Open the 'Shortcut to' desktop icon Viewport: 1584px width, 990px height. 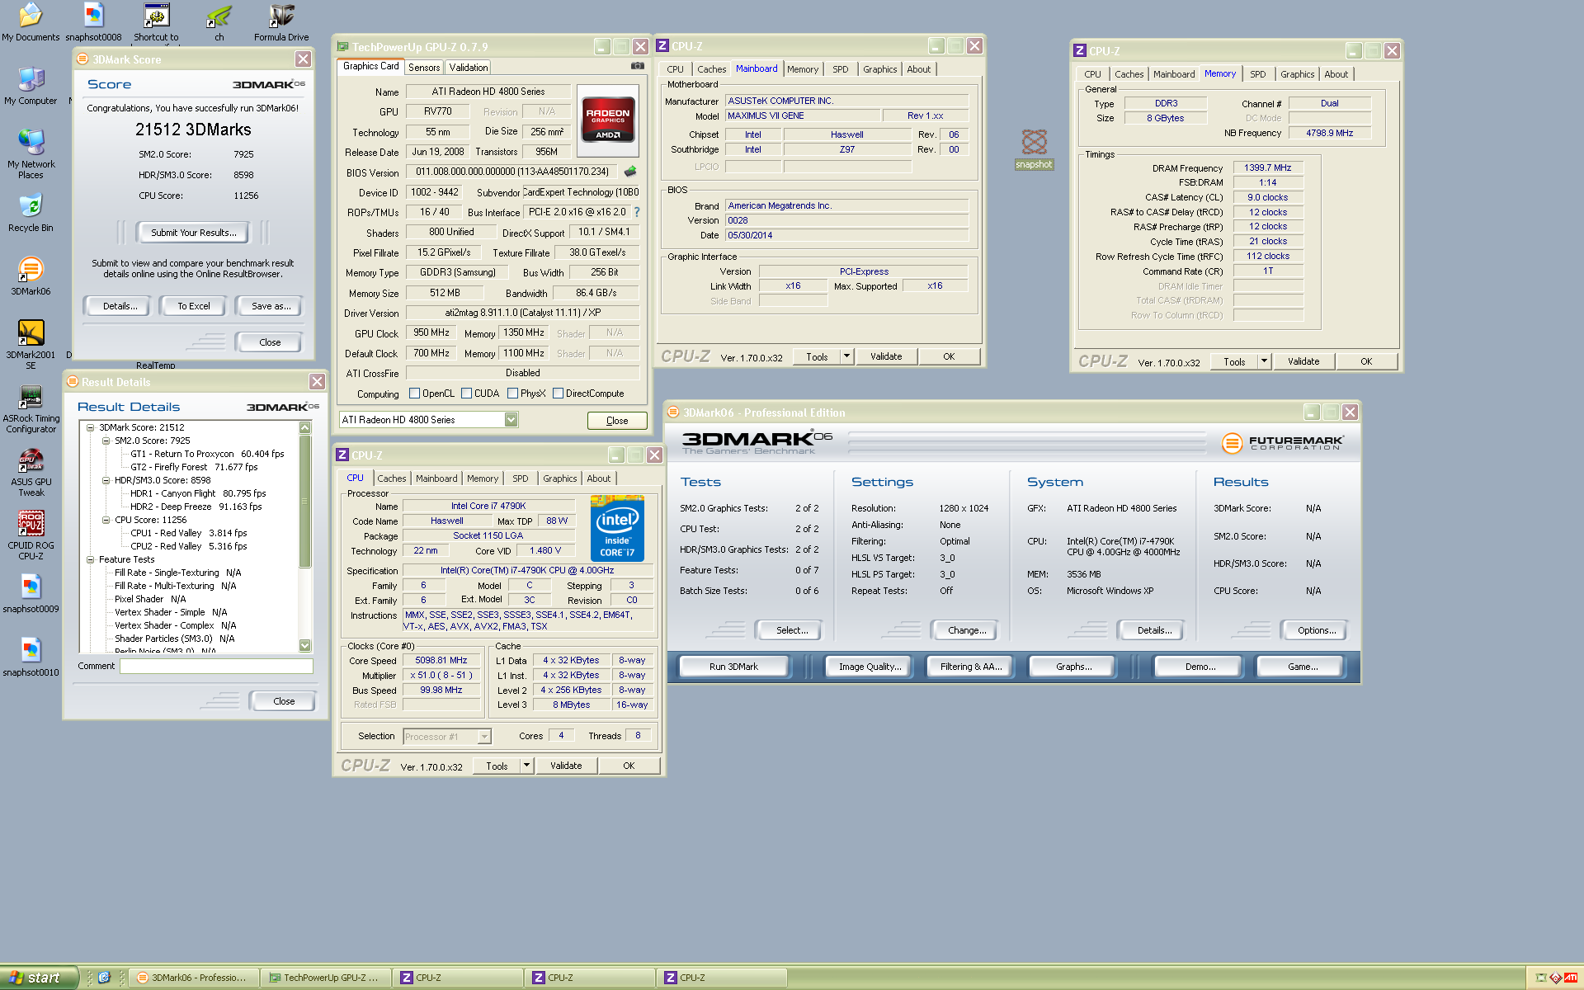(x=156, y=21)
